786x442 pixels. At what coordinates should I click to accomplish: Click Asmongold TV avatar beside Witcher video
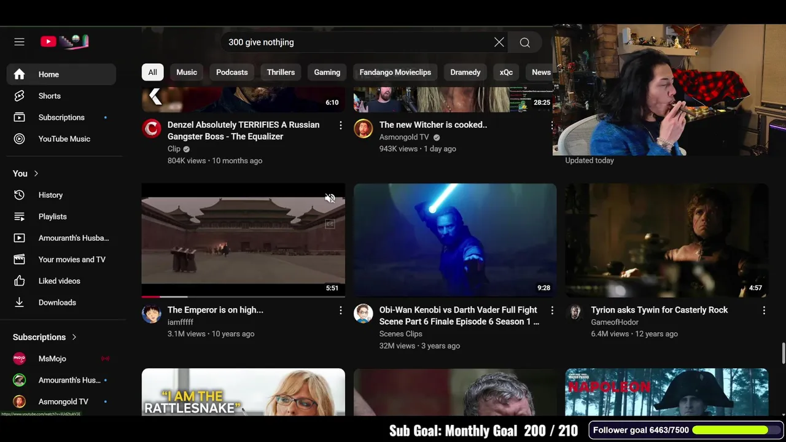(x=364, y=129)
